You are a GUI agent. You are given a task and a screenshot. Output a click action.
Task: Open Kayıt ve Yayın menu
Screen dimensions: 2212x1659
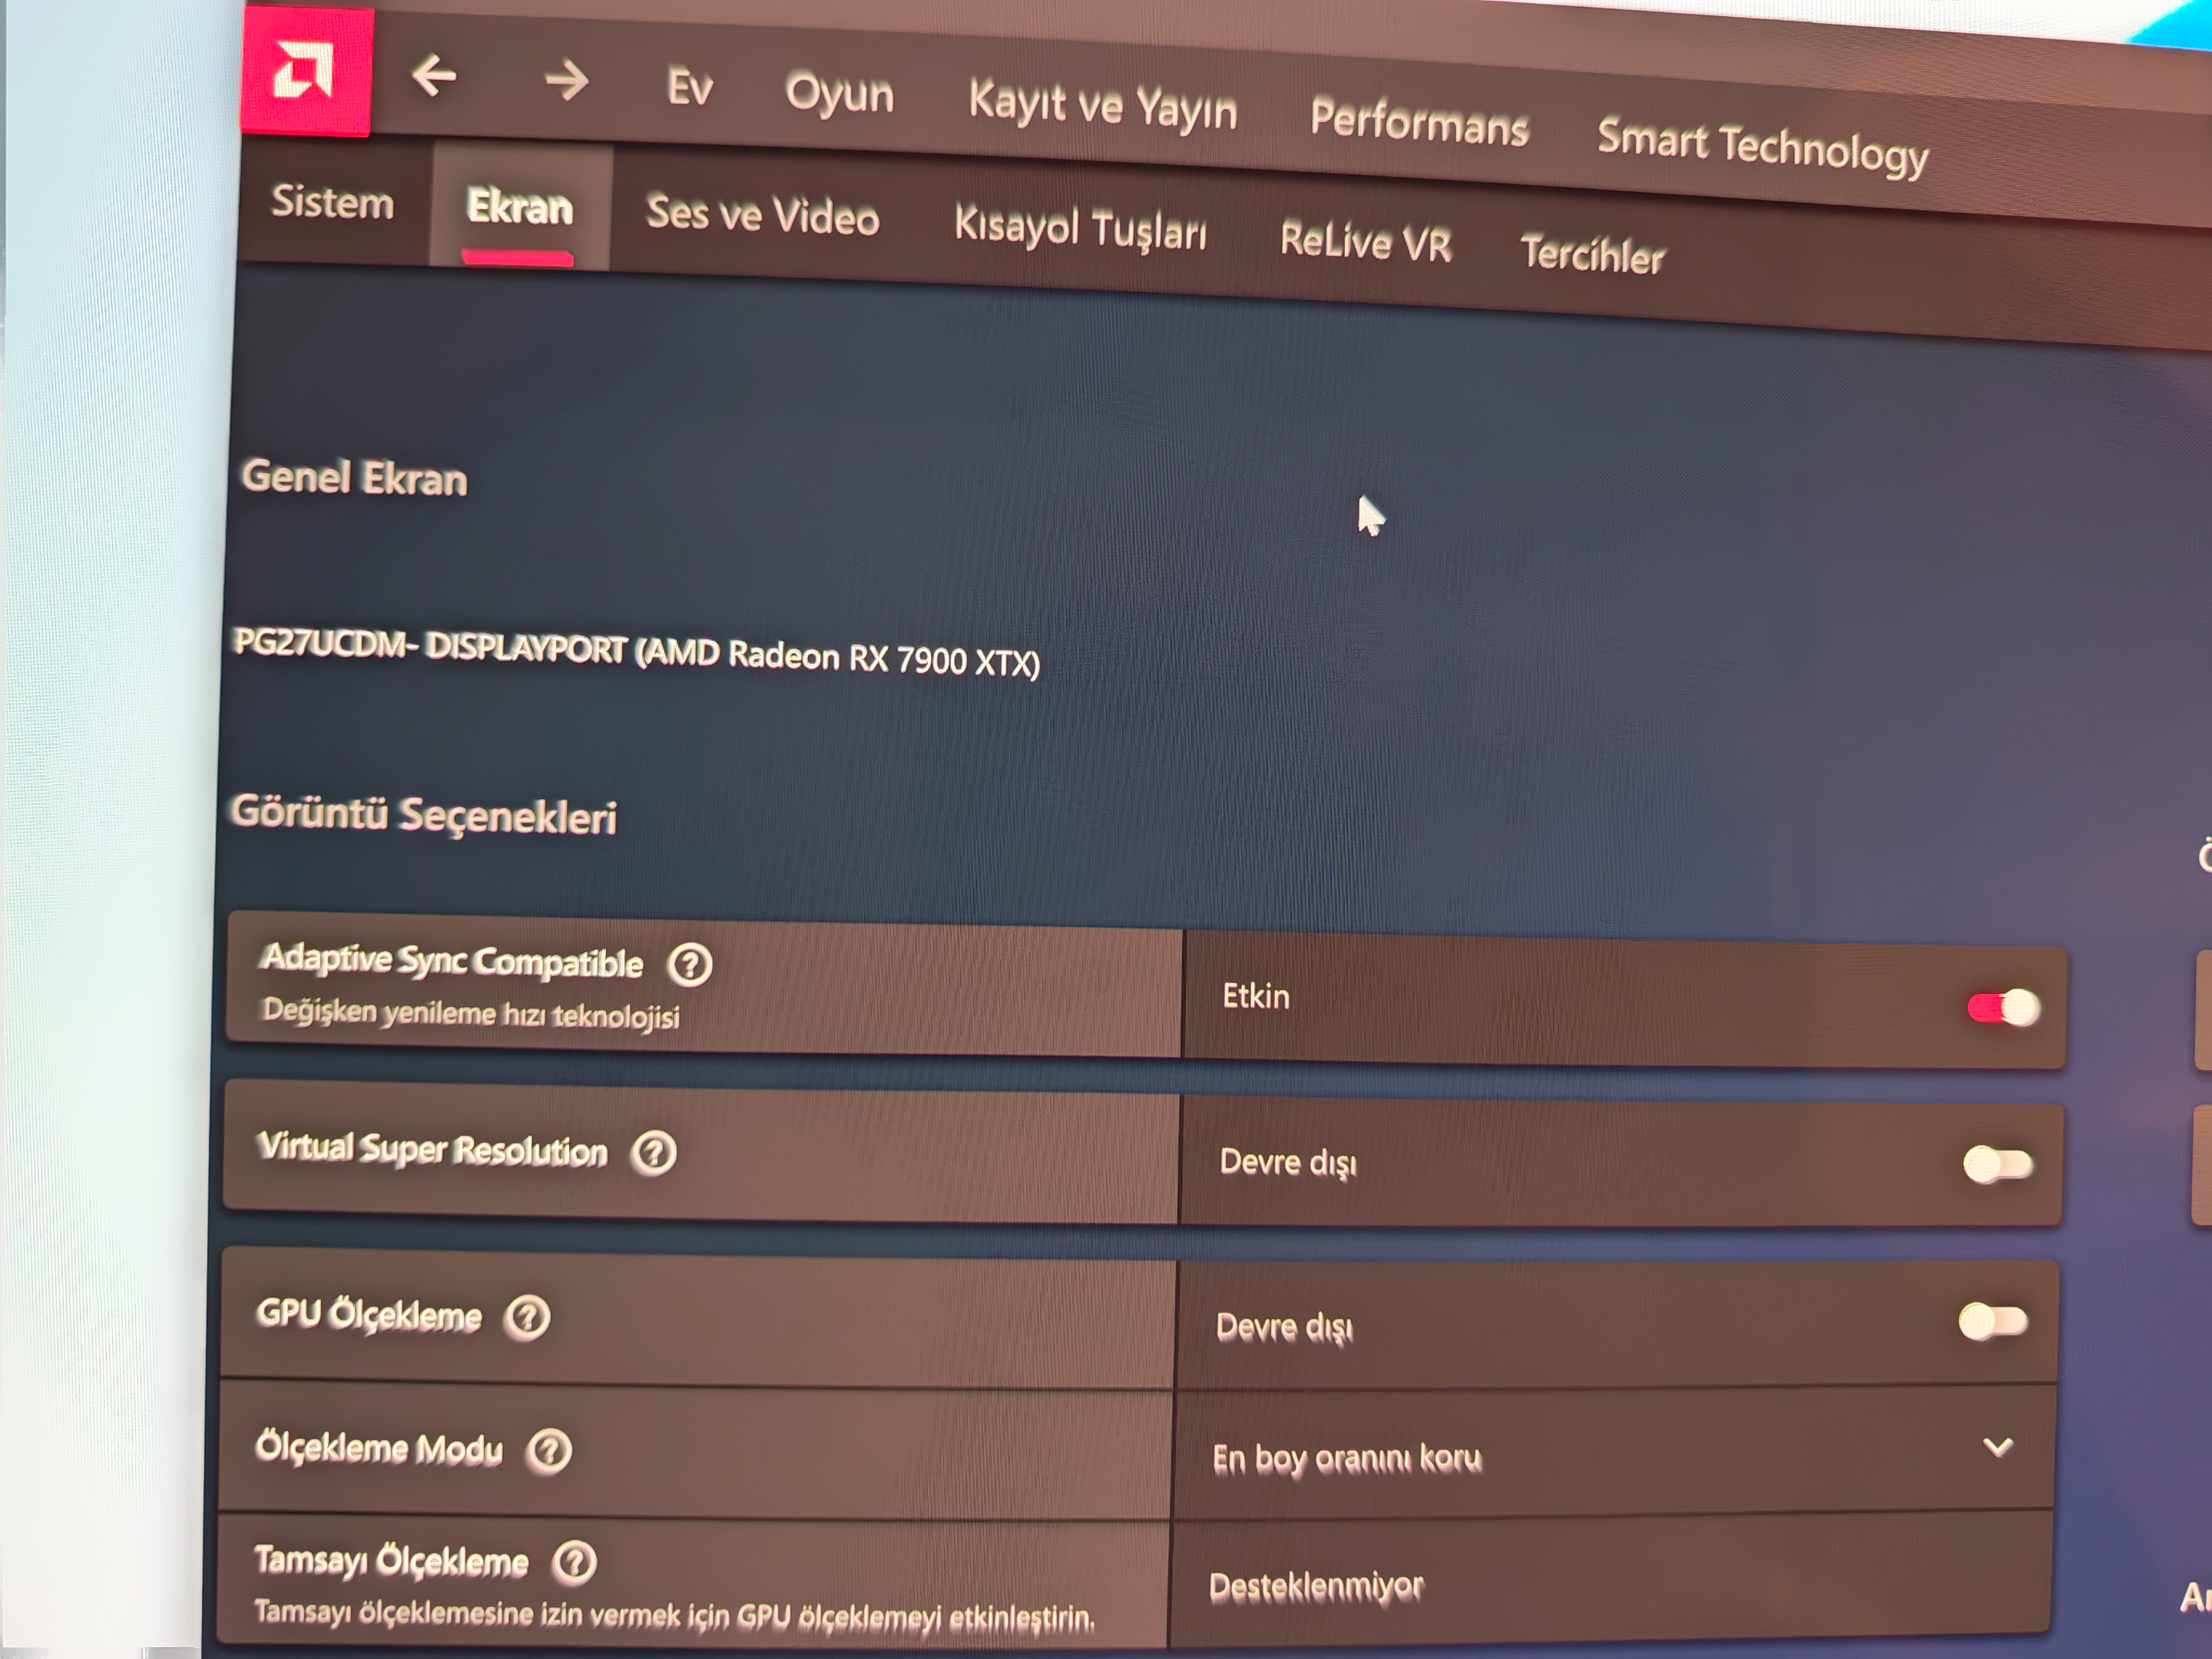[1102, 106]
